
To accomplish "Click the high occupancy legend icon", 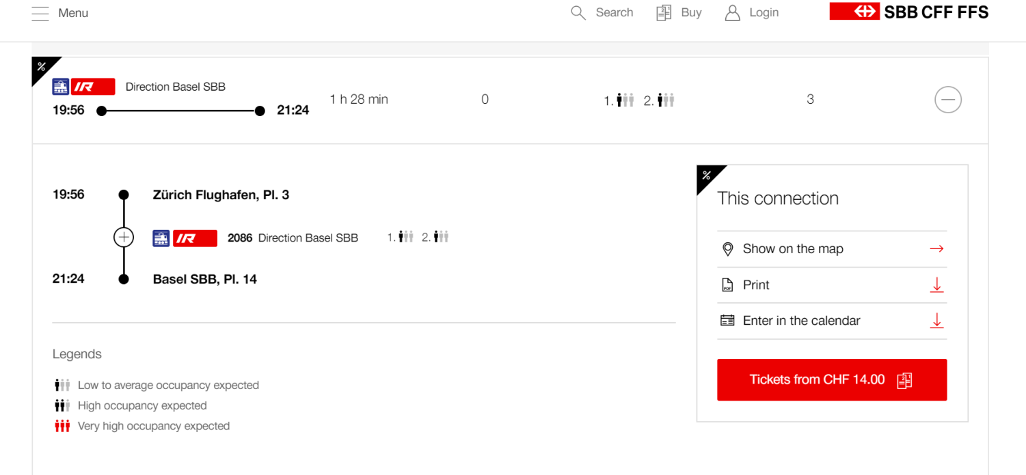I will click(x=62, y=406).
